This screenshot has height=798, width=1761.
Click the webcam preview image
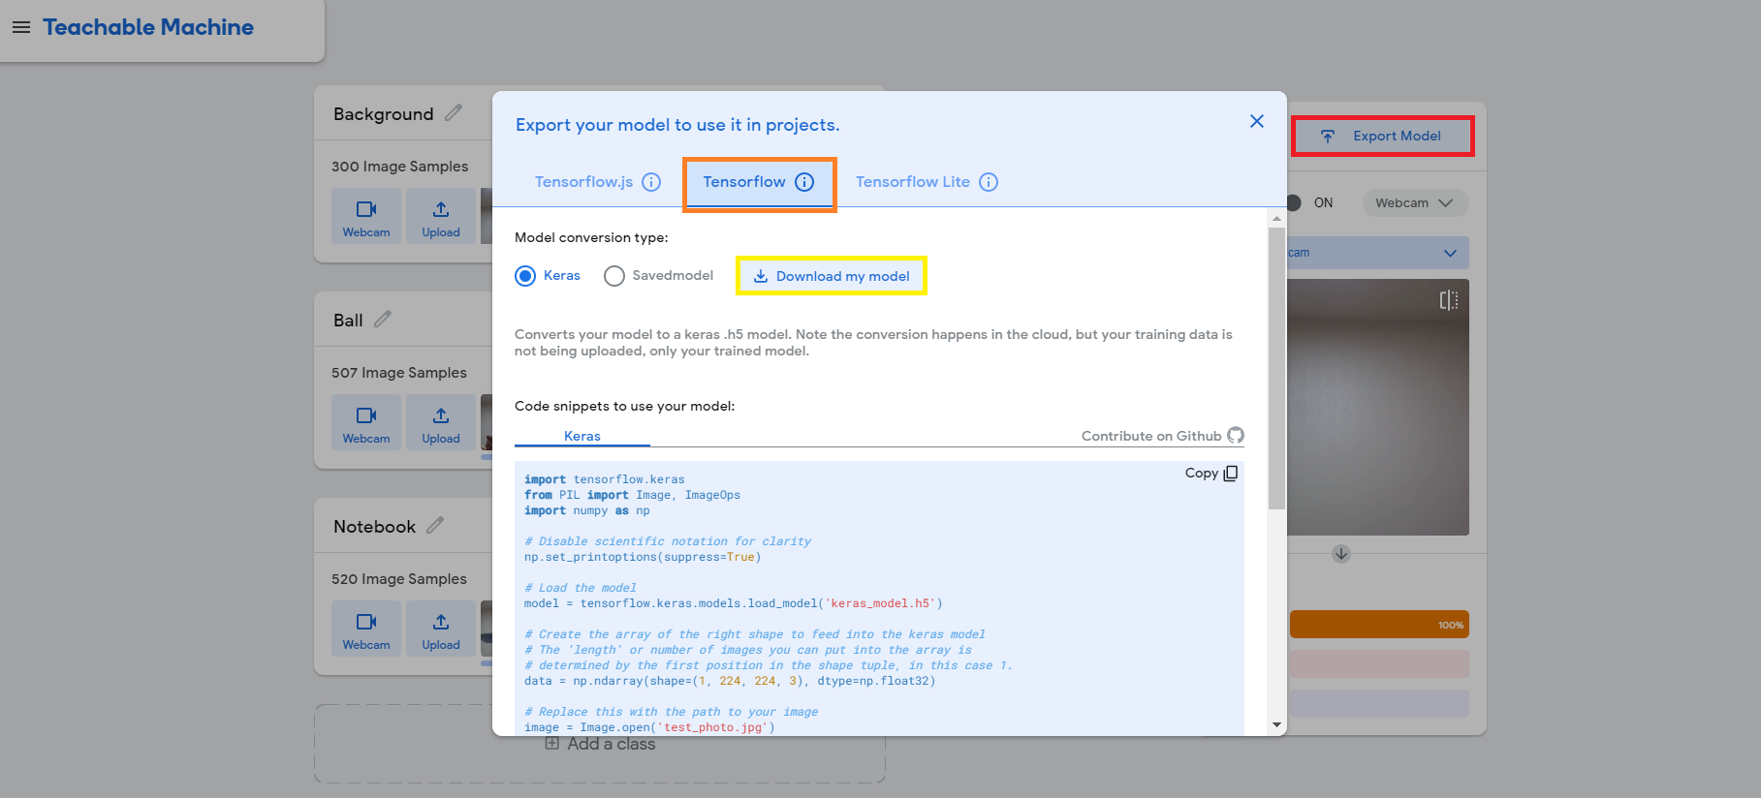(1378, 407)
